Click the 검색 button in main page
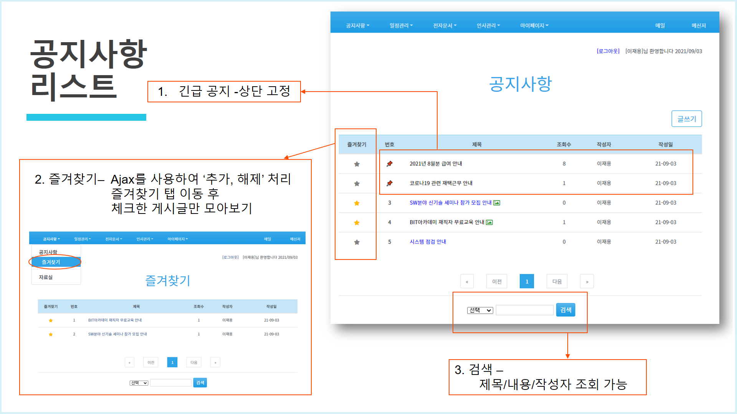 point(566,310)
